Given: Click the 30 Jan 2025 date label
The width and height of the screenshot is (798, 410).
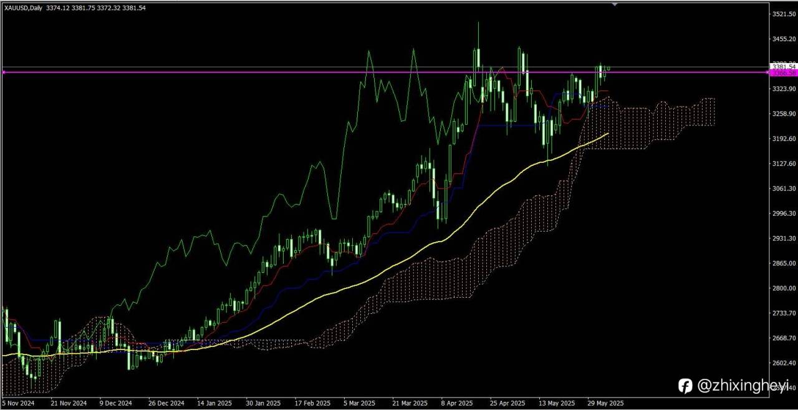Looking at the screenshot, I should [263, 403].
